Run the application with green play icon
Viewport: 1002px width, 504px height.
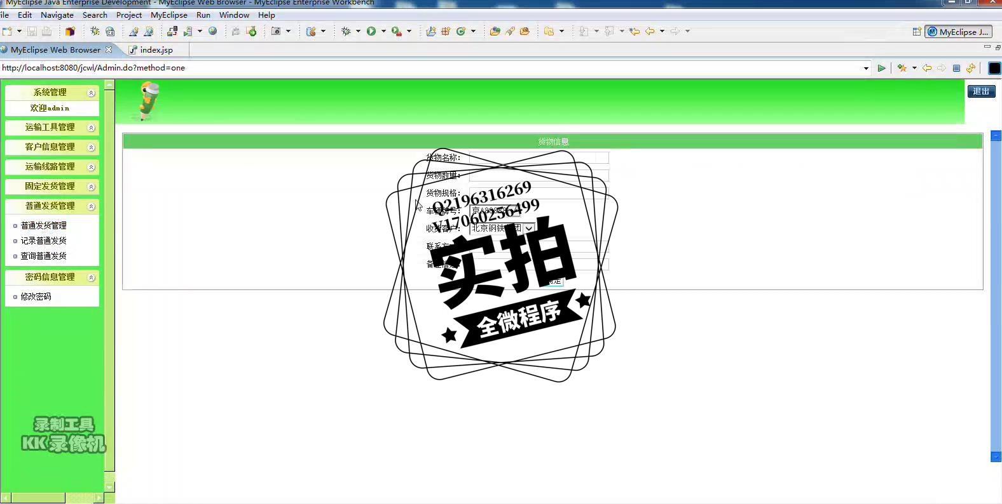coord(371,31)
